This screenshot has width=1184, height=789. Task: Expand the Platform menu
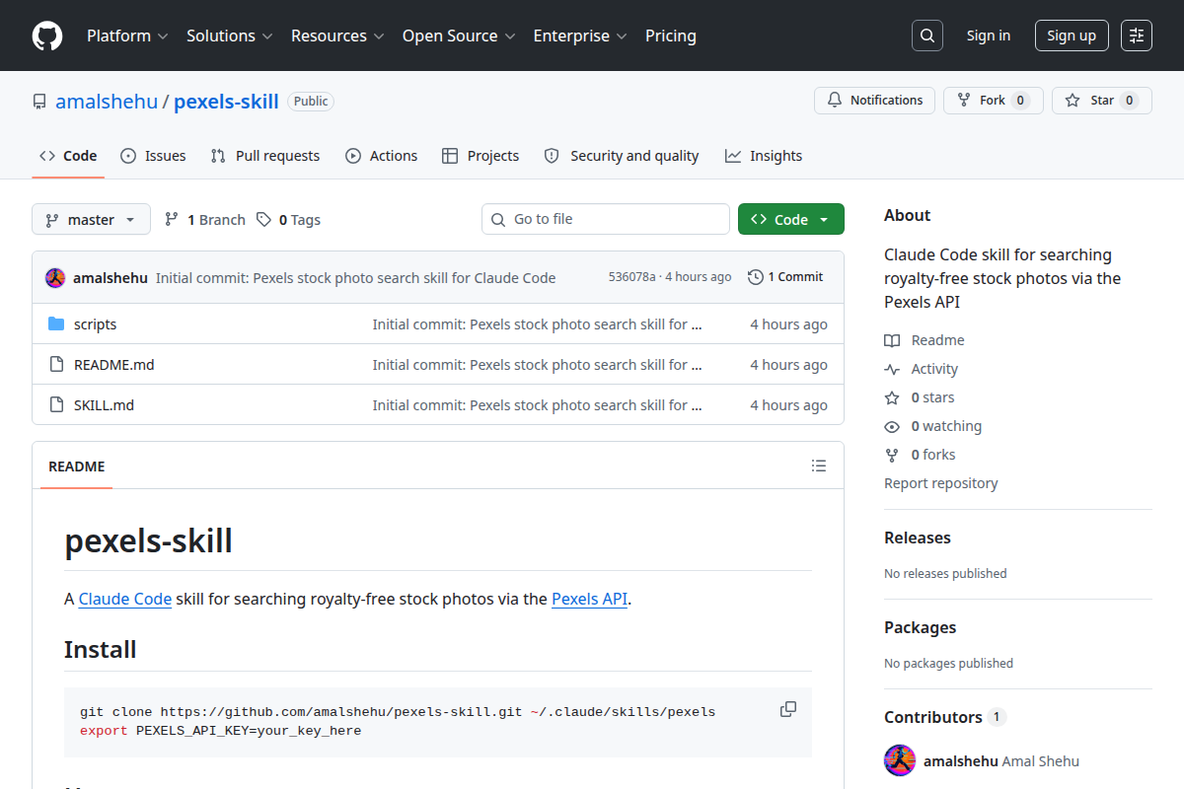coord(127,36)
